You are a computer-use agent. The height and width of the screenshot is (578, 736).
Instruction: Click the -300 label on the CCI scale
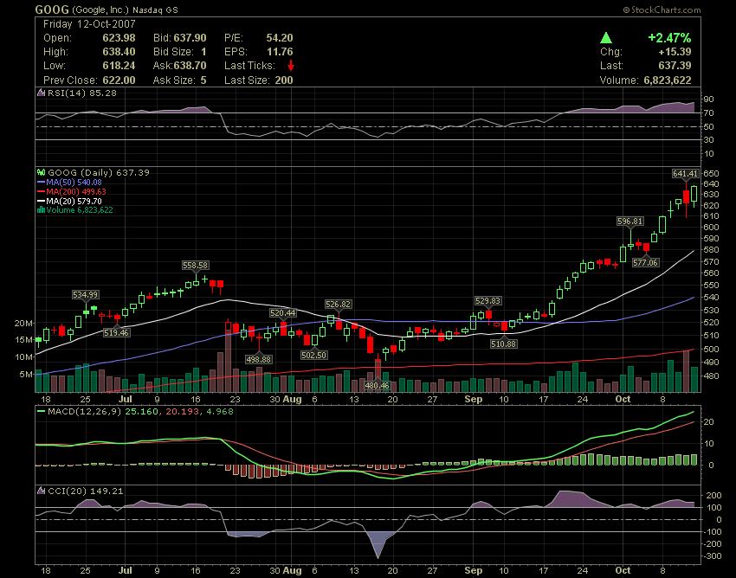click(713, 556)
